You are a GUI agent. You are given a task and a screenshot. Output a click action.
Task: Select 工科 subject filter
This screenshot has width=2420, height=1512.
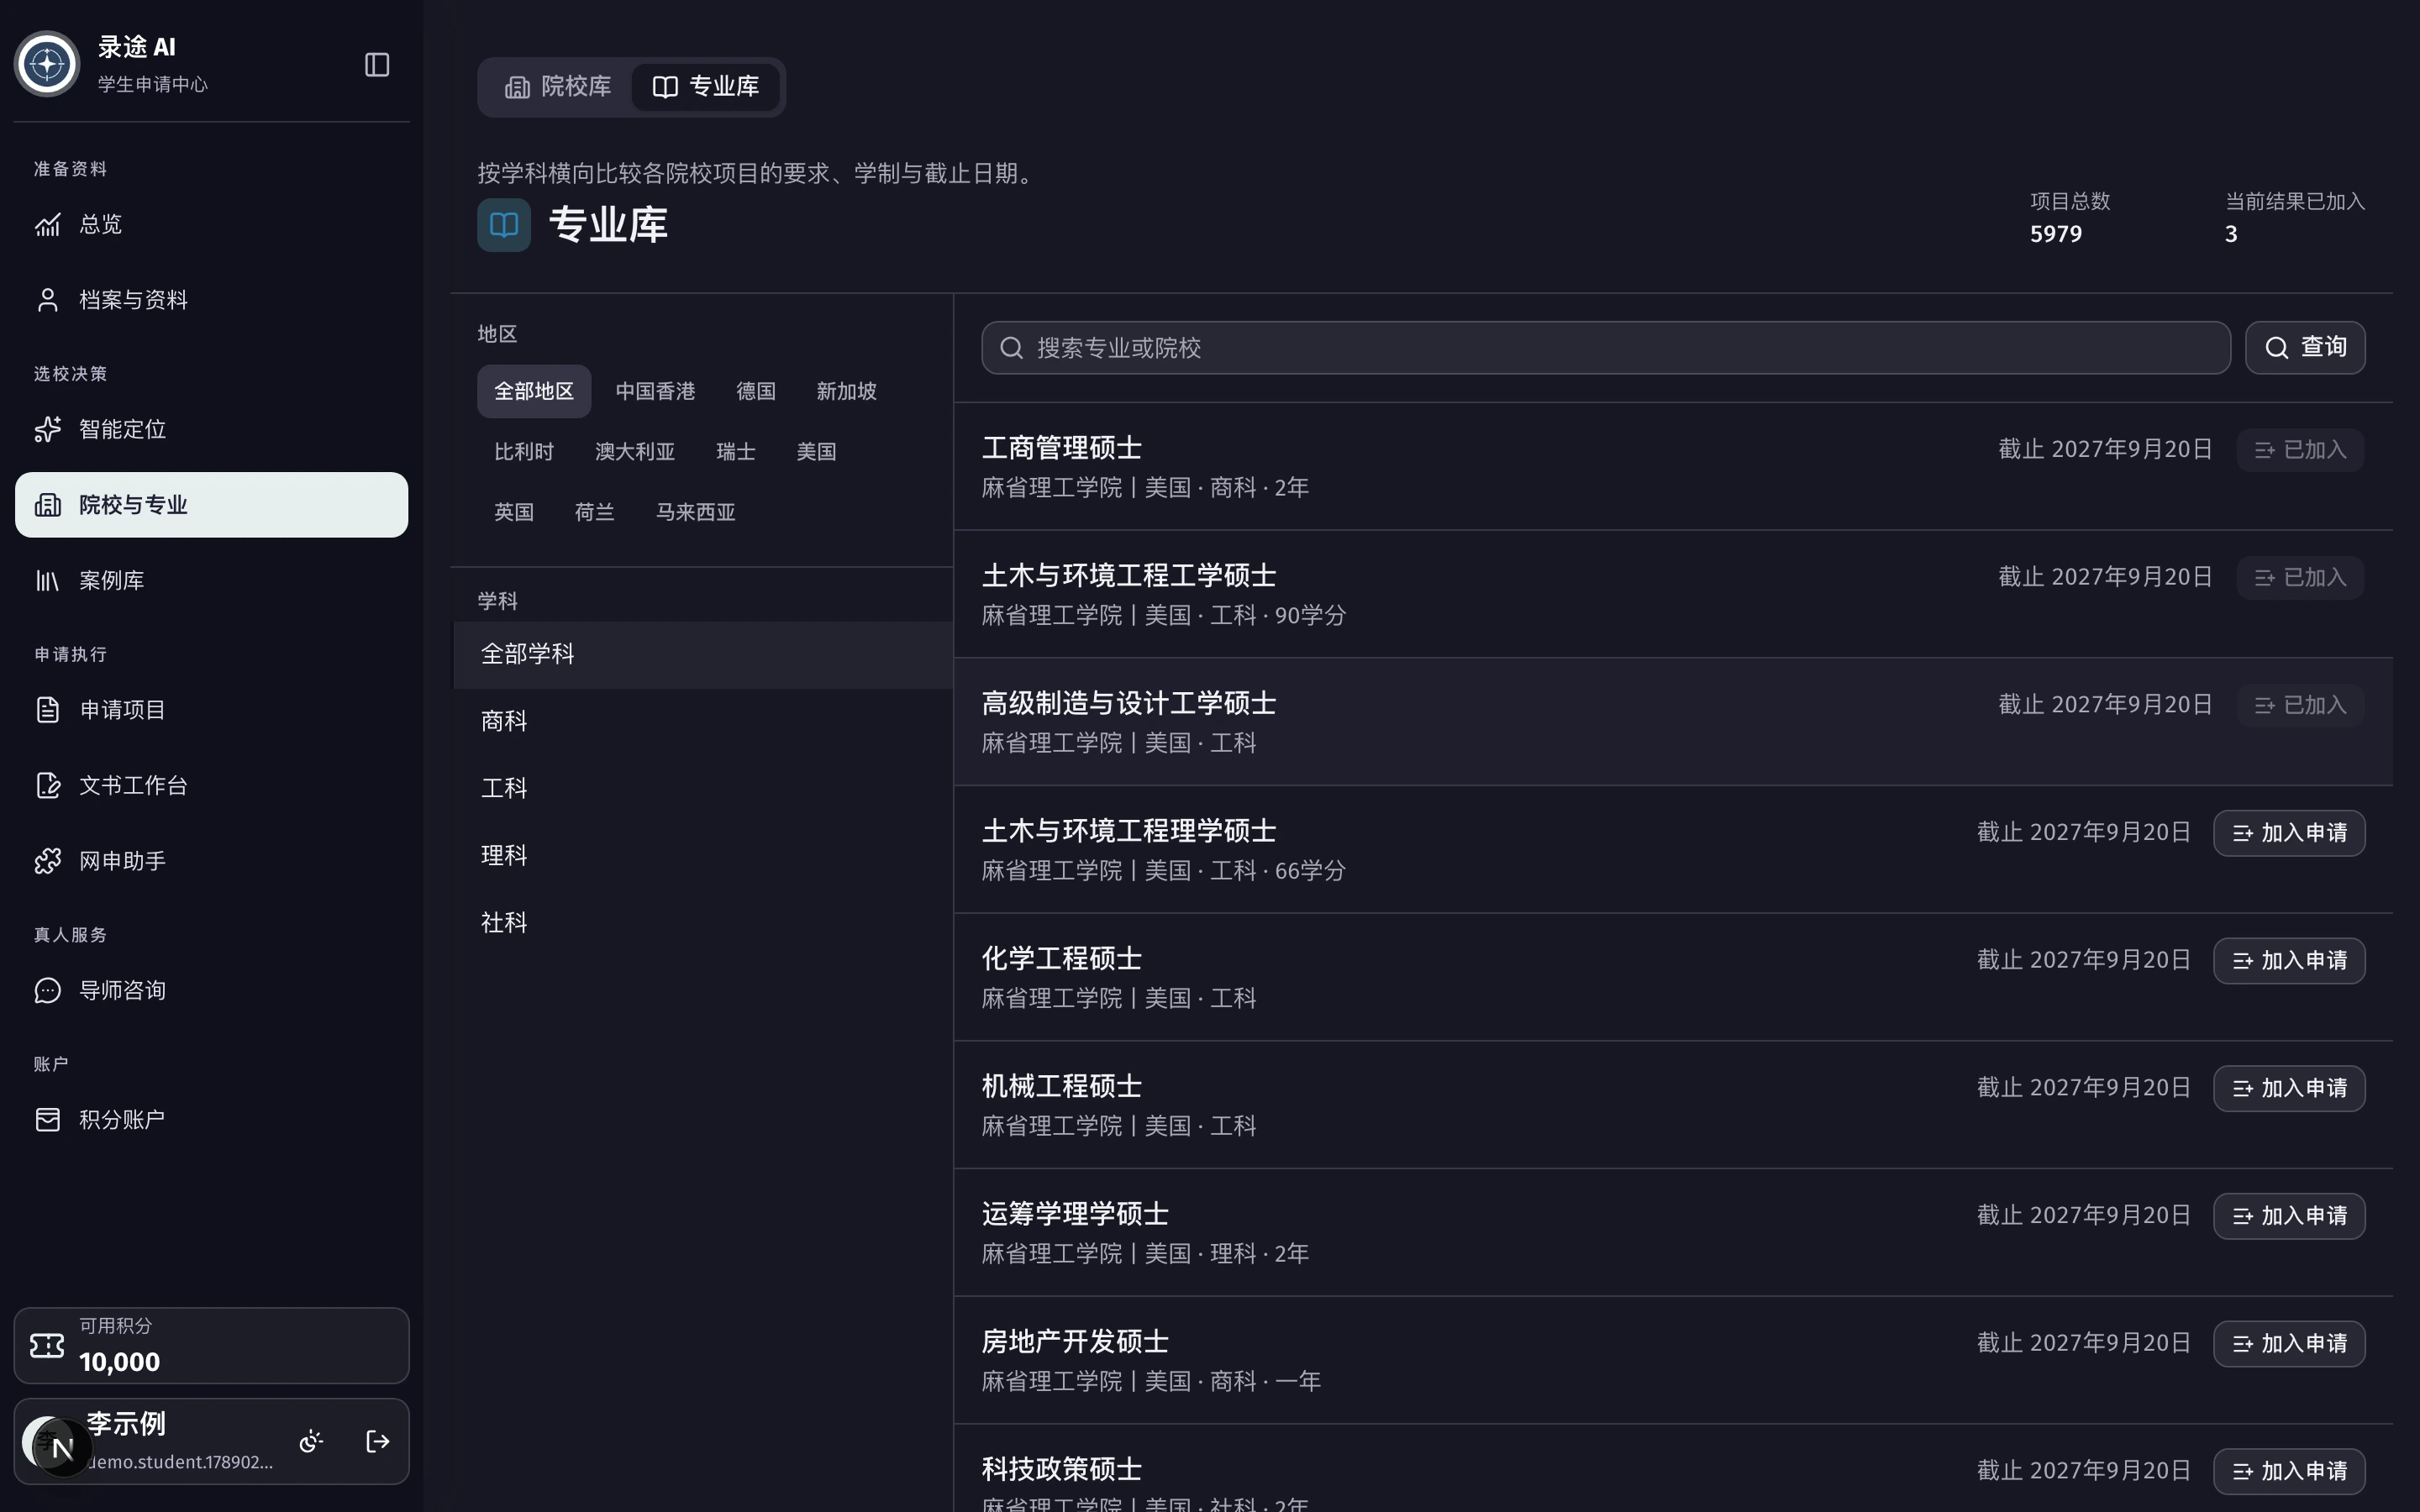[x=702, y=788]
